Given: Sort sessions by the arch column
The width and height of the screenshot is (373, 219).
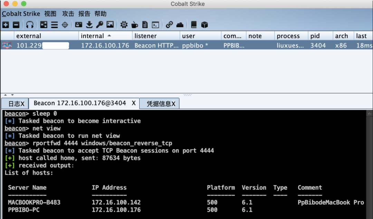Looking at the screenshot, I should pos(343,36).
